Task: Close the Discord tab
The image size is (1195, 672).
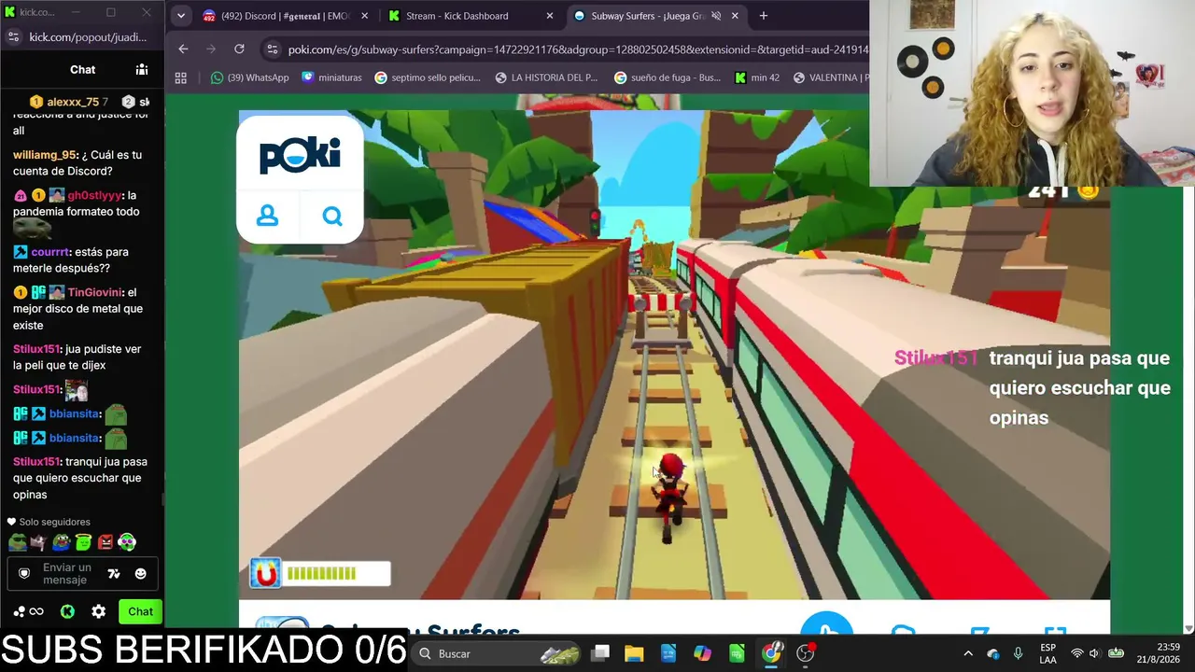Action: tap(364, 16)
